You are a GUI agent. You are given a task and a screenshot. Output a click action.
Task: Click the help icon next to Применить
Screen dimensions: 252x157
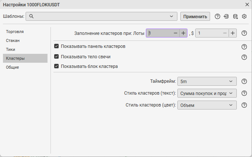(217, 16)
